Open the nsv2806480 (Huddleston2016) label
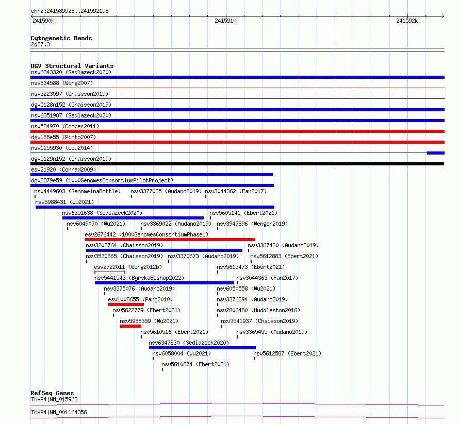 coord(258,310)
